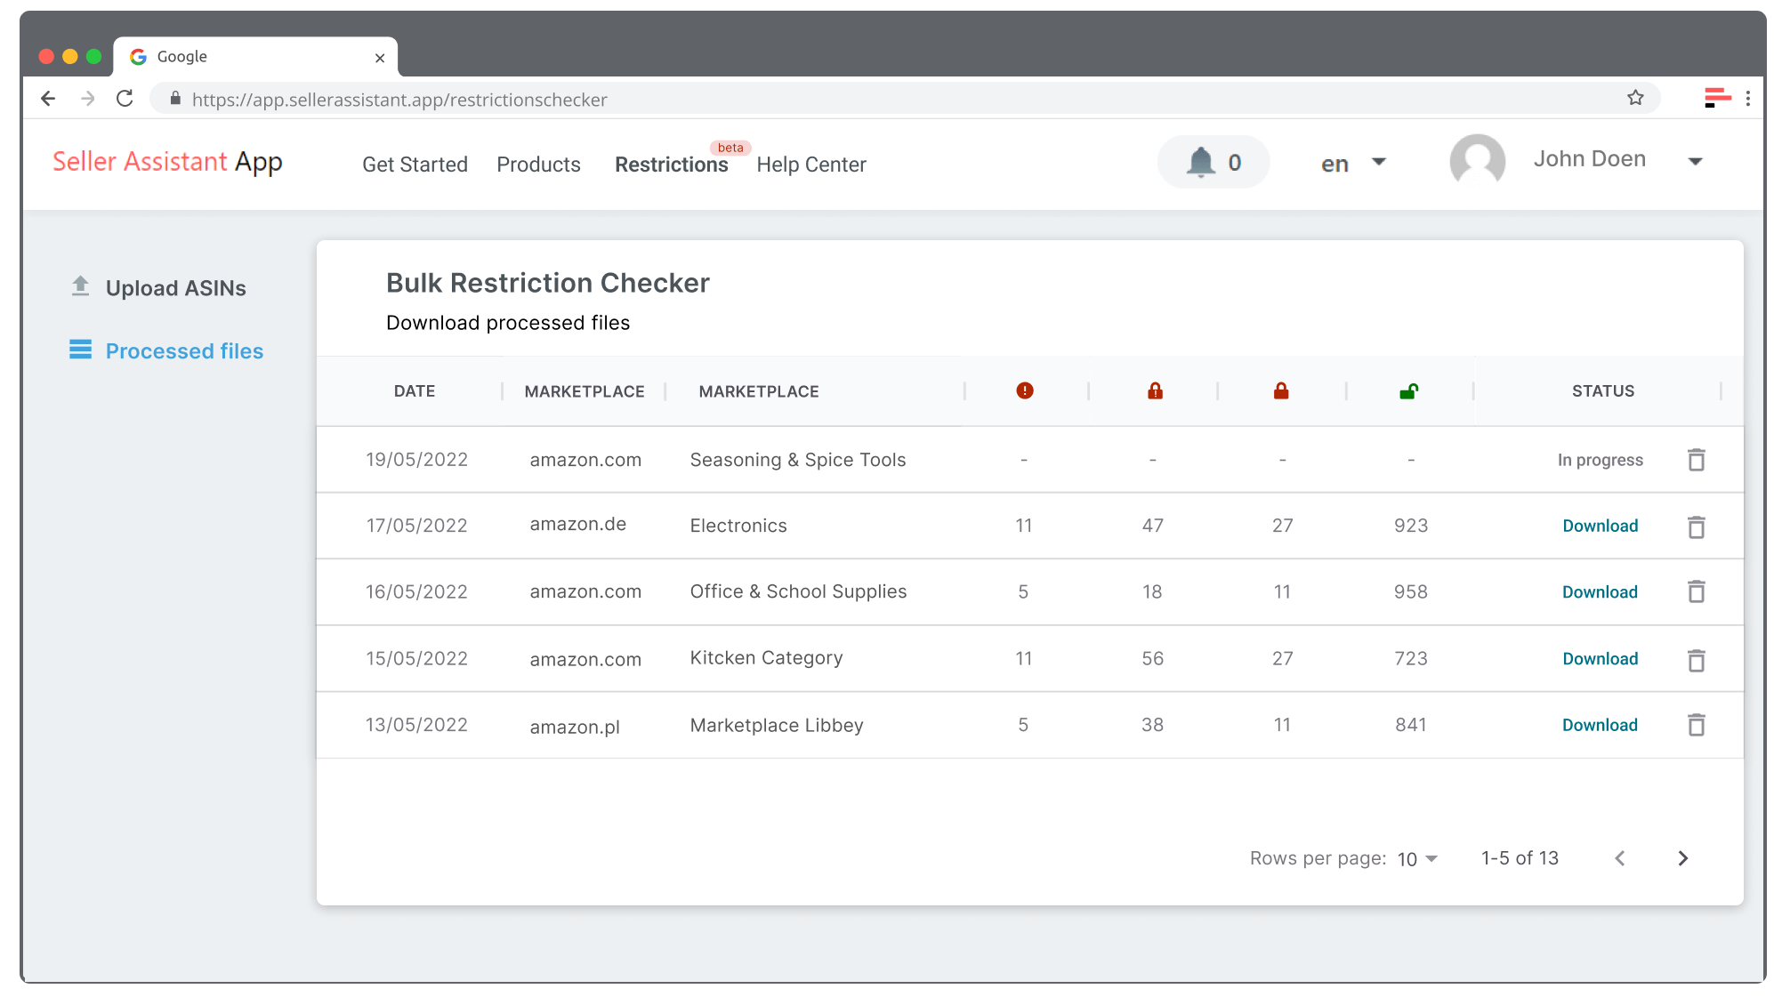Click the dark red locked padlock column icon
1774x1005 pixels.
(1282, 390)
